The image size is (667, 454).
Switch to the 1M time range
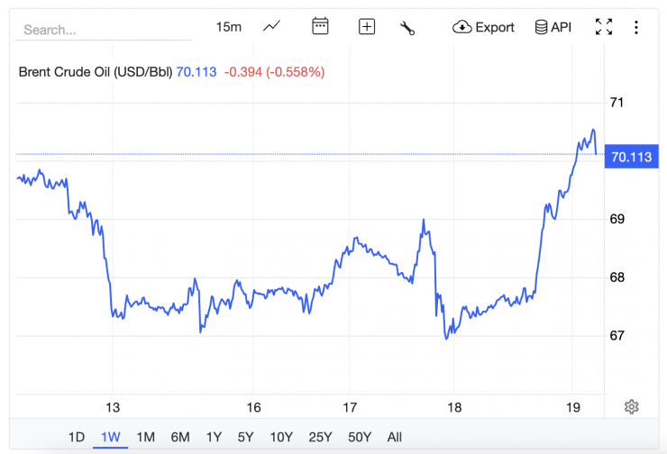pos(145,437)
